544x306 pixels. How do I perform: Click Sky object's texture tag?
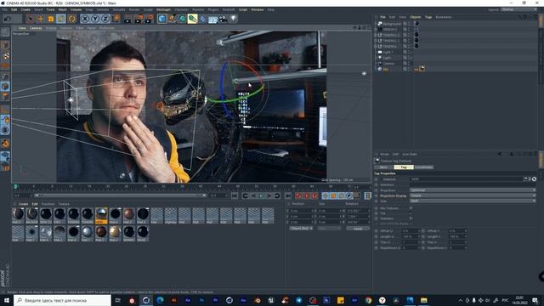coord(422,69)
